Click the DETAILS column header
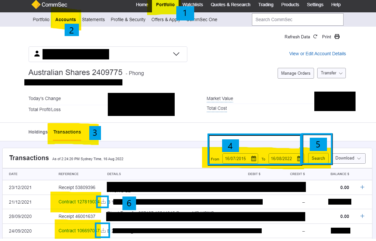The height and width of the screenshot is (241, 376). point(114,174)
